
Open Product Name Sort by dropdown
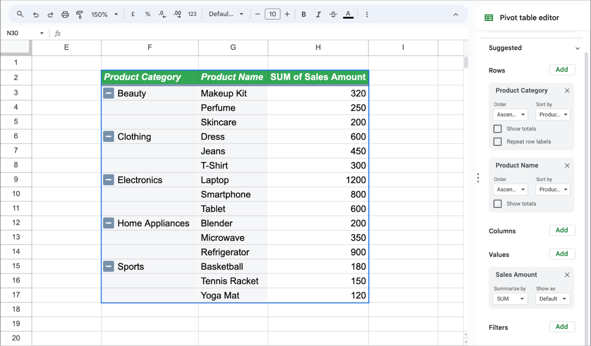click(553, 189)
